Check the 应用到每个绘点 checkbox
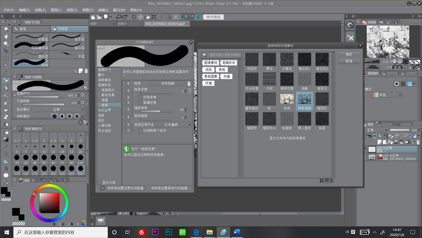 click(140, 130)
